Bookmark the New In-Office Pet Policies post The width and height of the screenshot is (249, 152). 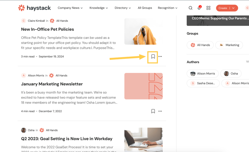click(x=153, y=57)
